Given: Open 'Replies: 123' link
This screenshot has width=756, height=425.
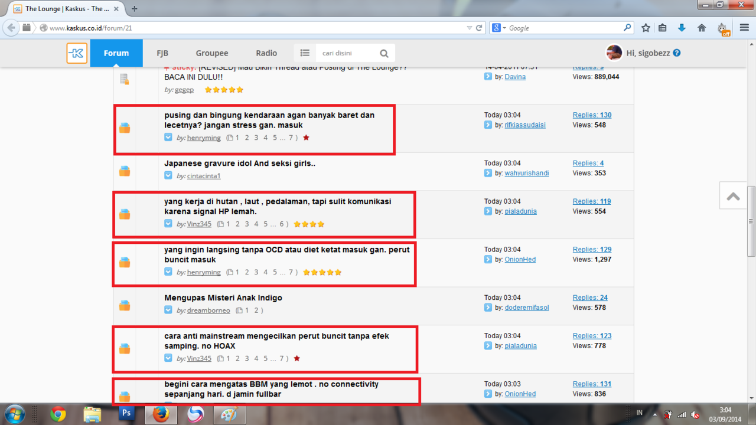Looking at the screenshot, I should coord(592,336).
